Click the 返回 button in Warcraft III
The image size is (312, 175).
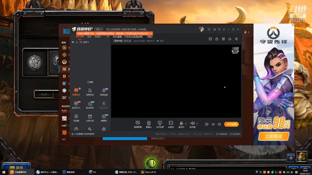(16, 167)
